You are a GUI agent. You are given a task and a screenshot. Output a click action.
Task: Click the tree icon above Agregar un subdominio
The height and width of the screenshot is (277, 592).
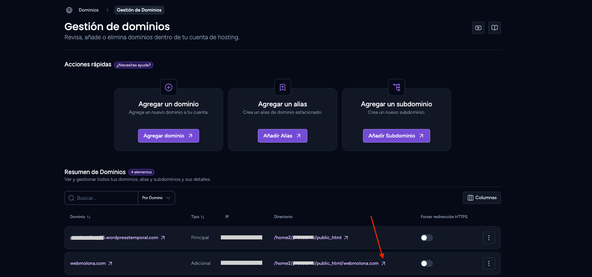tap(397, 87)
